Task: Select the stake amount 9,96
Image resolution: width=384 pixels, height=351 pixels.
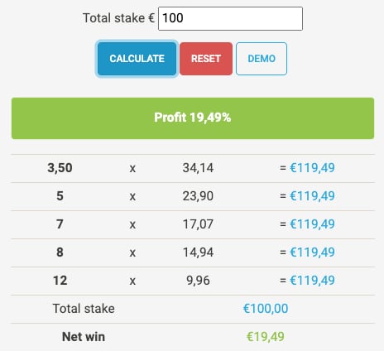Action: point(198,281)
